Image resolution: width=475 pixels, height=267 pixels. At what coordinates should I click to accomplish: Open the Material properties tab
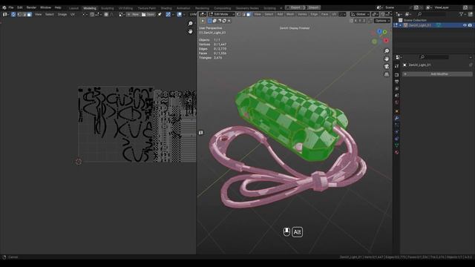397,153
